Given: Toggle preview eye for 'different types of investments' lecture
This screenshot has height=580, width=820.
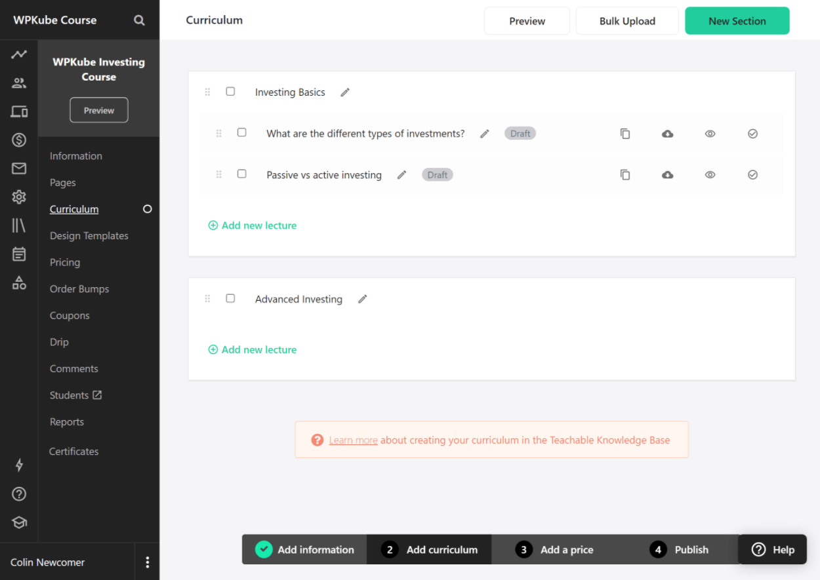Looking at the screenshot, I should (710, 134).
